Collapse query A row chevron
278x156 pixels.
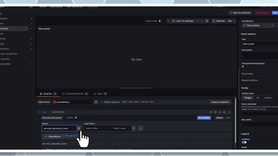click(x=40, y=112)
